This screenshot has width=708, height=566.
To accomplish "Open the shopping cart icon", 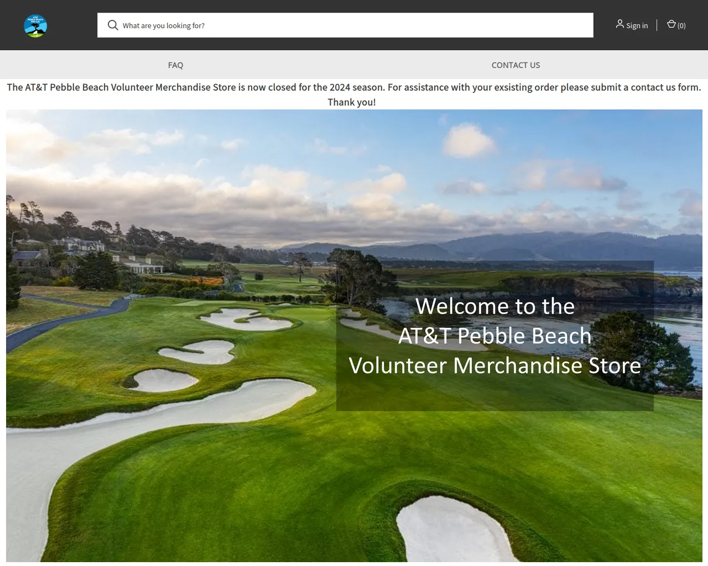I will tap(671, 24).
